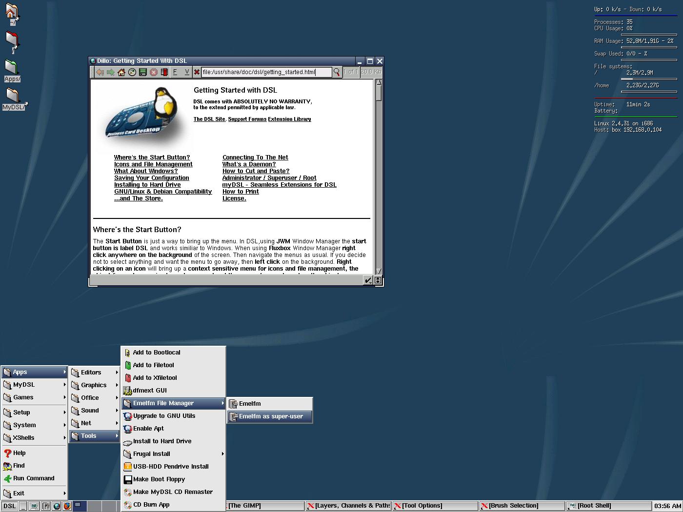The height and width of the screenshot is (512, 683).
Task: Open the MyDSL desktop folder icon
Action: click(x=14, y=99)
